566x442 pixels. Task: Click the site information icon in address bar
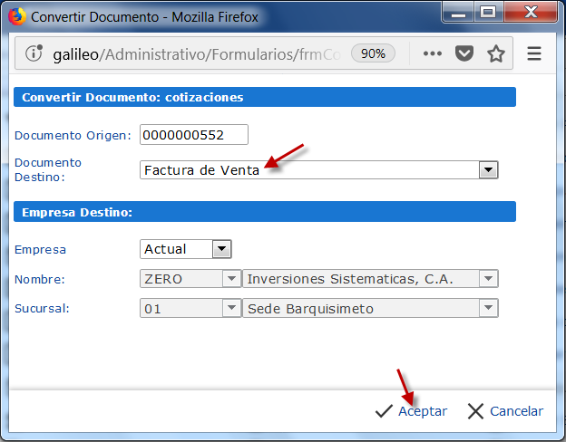(34, 53)
